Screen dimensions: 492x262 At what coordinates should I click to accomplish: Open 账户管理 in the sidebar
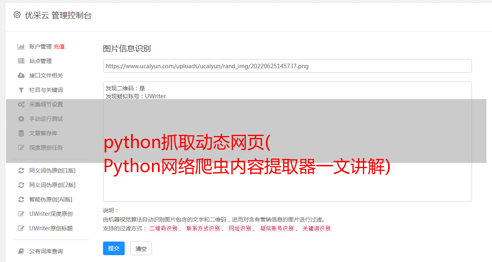tap(40, 47)
